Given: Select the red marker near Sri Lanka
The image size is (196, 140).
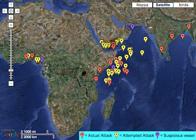Looking at the screenshot, I should (162, 49).
